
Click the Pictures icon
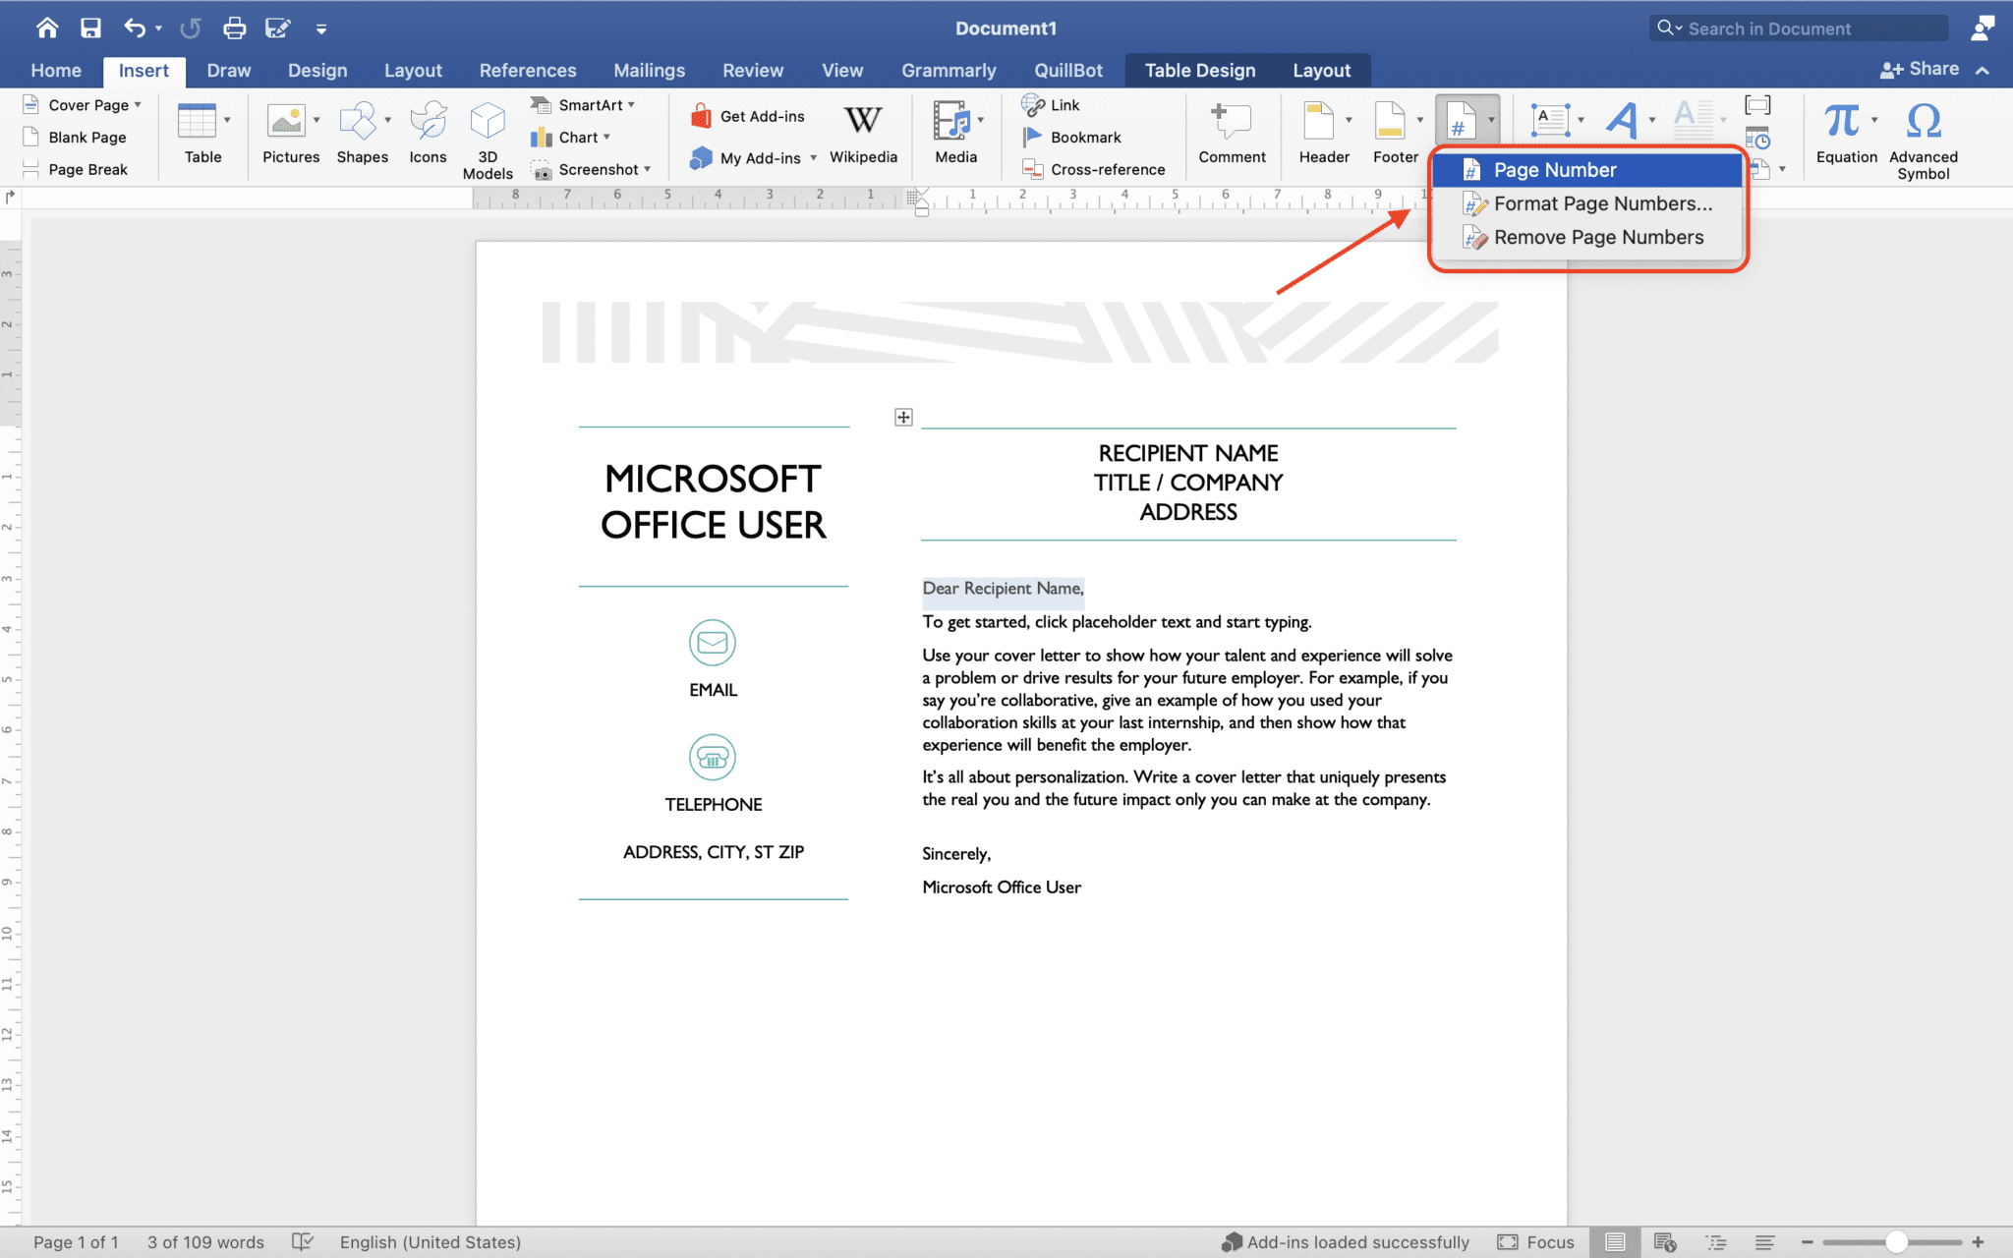coord(287,122)
